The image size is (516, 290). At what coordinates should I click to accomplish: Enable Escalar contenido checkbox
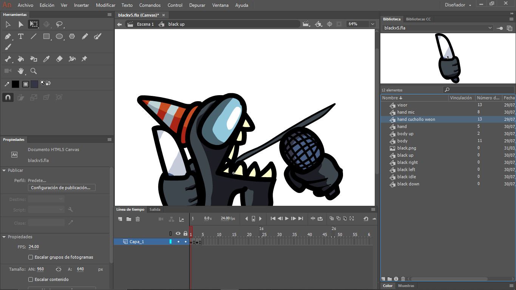pyautogui.click(x=31, y=279)
